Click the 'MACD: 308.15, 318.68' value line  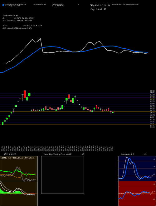coord(17,21)
